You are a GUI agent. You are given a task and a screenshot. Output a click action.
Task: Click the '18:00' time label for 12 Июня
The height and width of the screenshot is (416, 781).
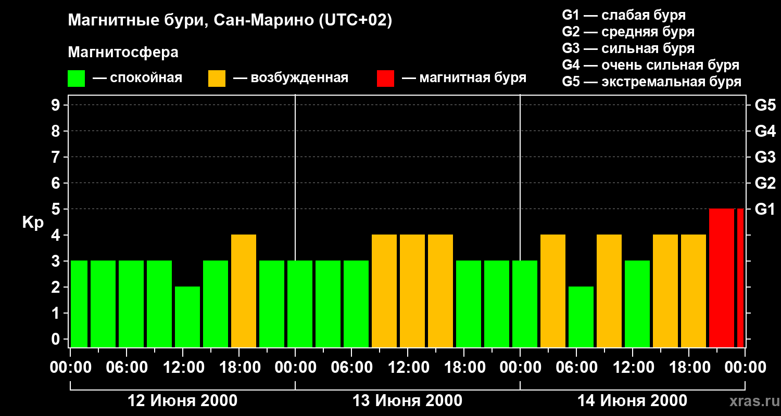tap(239, 368)
